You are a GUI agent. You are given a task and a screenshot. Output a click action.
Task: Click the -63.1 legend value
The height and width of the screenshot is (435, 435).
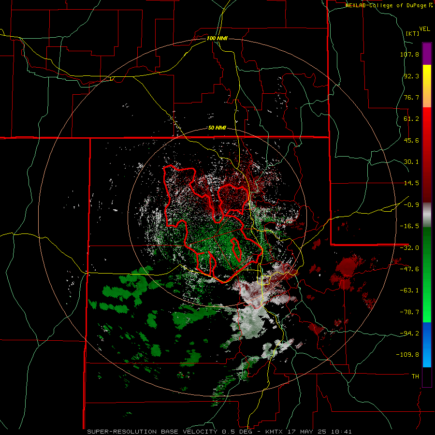[x=409, y=290]
